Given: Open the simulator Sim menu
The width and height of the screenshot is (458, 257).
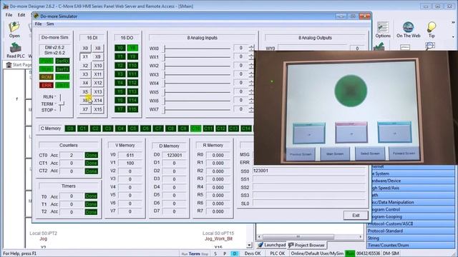Looking at the screenshot, I should click(x=50, y=24).
